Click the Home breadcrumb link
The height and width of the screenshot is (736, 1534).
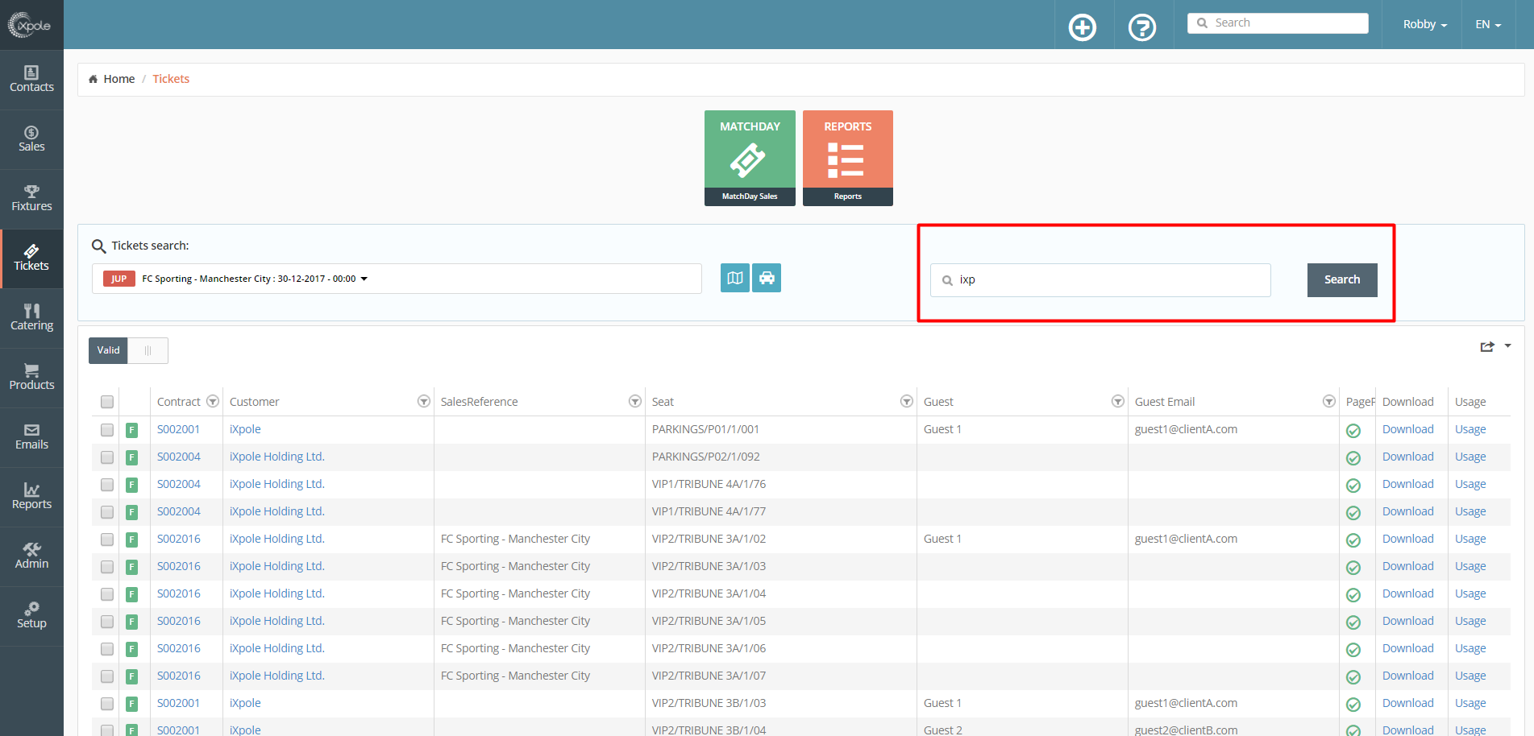click(x=119, y=79)
